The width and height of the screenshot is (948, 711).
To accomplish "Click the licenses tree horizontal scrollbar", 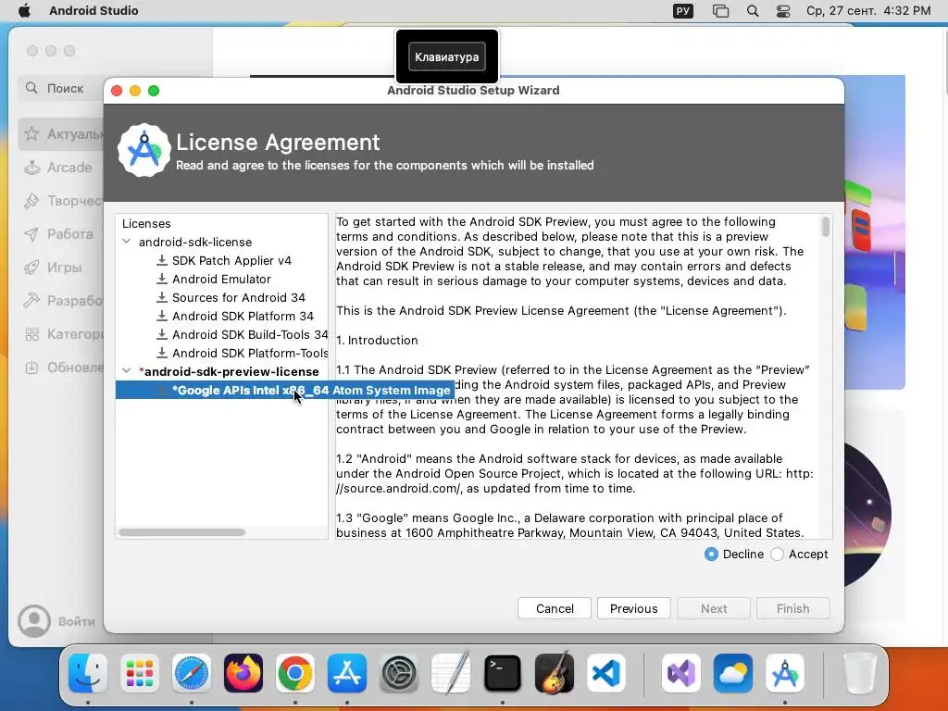I will coord(182,532).
